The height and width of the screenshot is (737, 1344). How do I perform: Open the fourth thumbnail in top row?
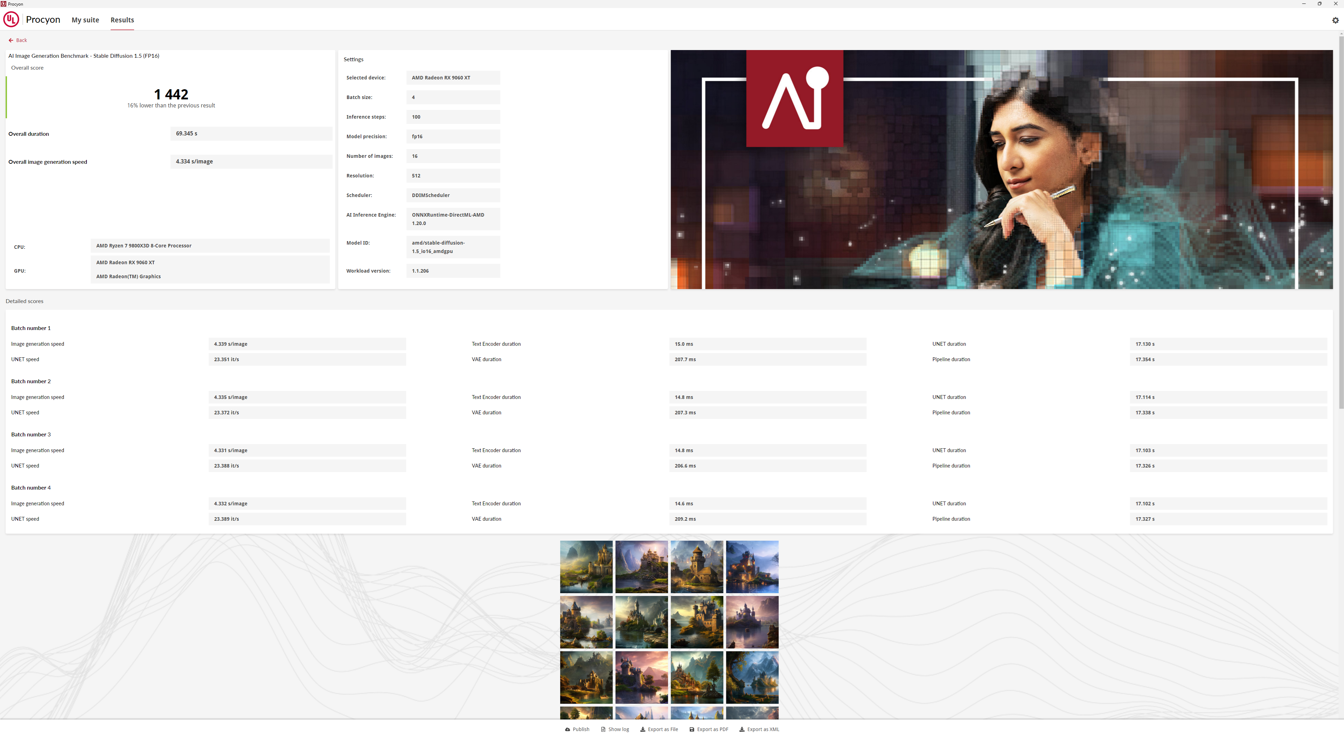[752, 567]
